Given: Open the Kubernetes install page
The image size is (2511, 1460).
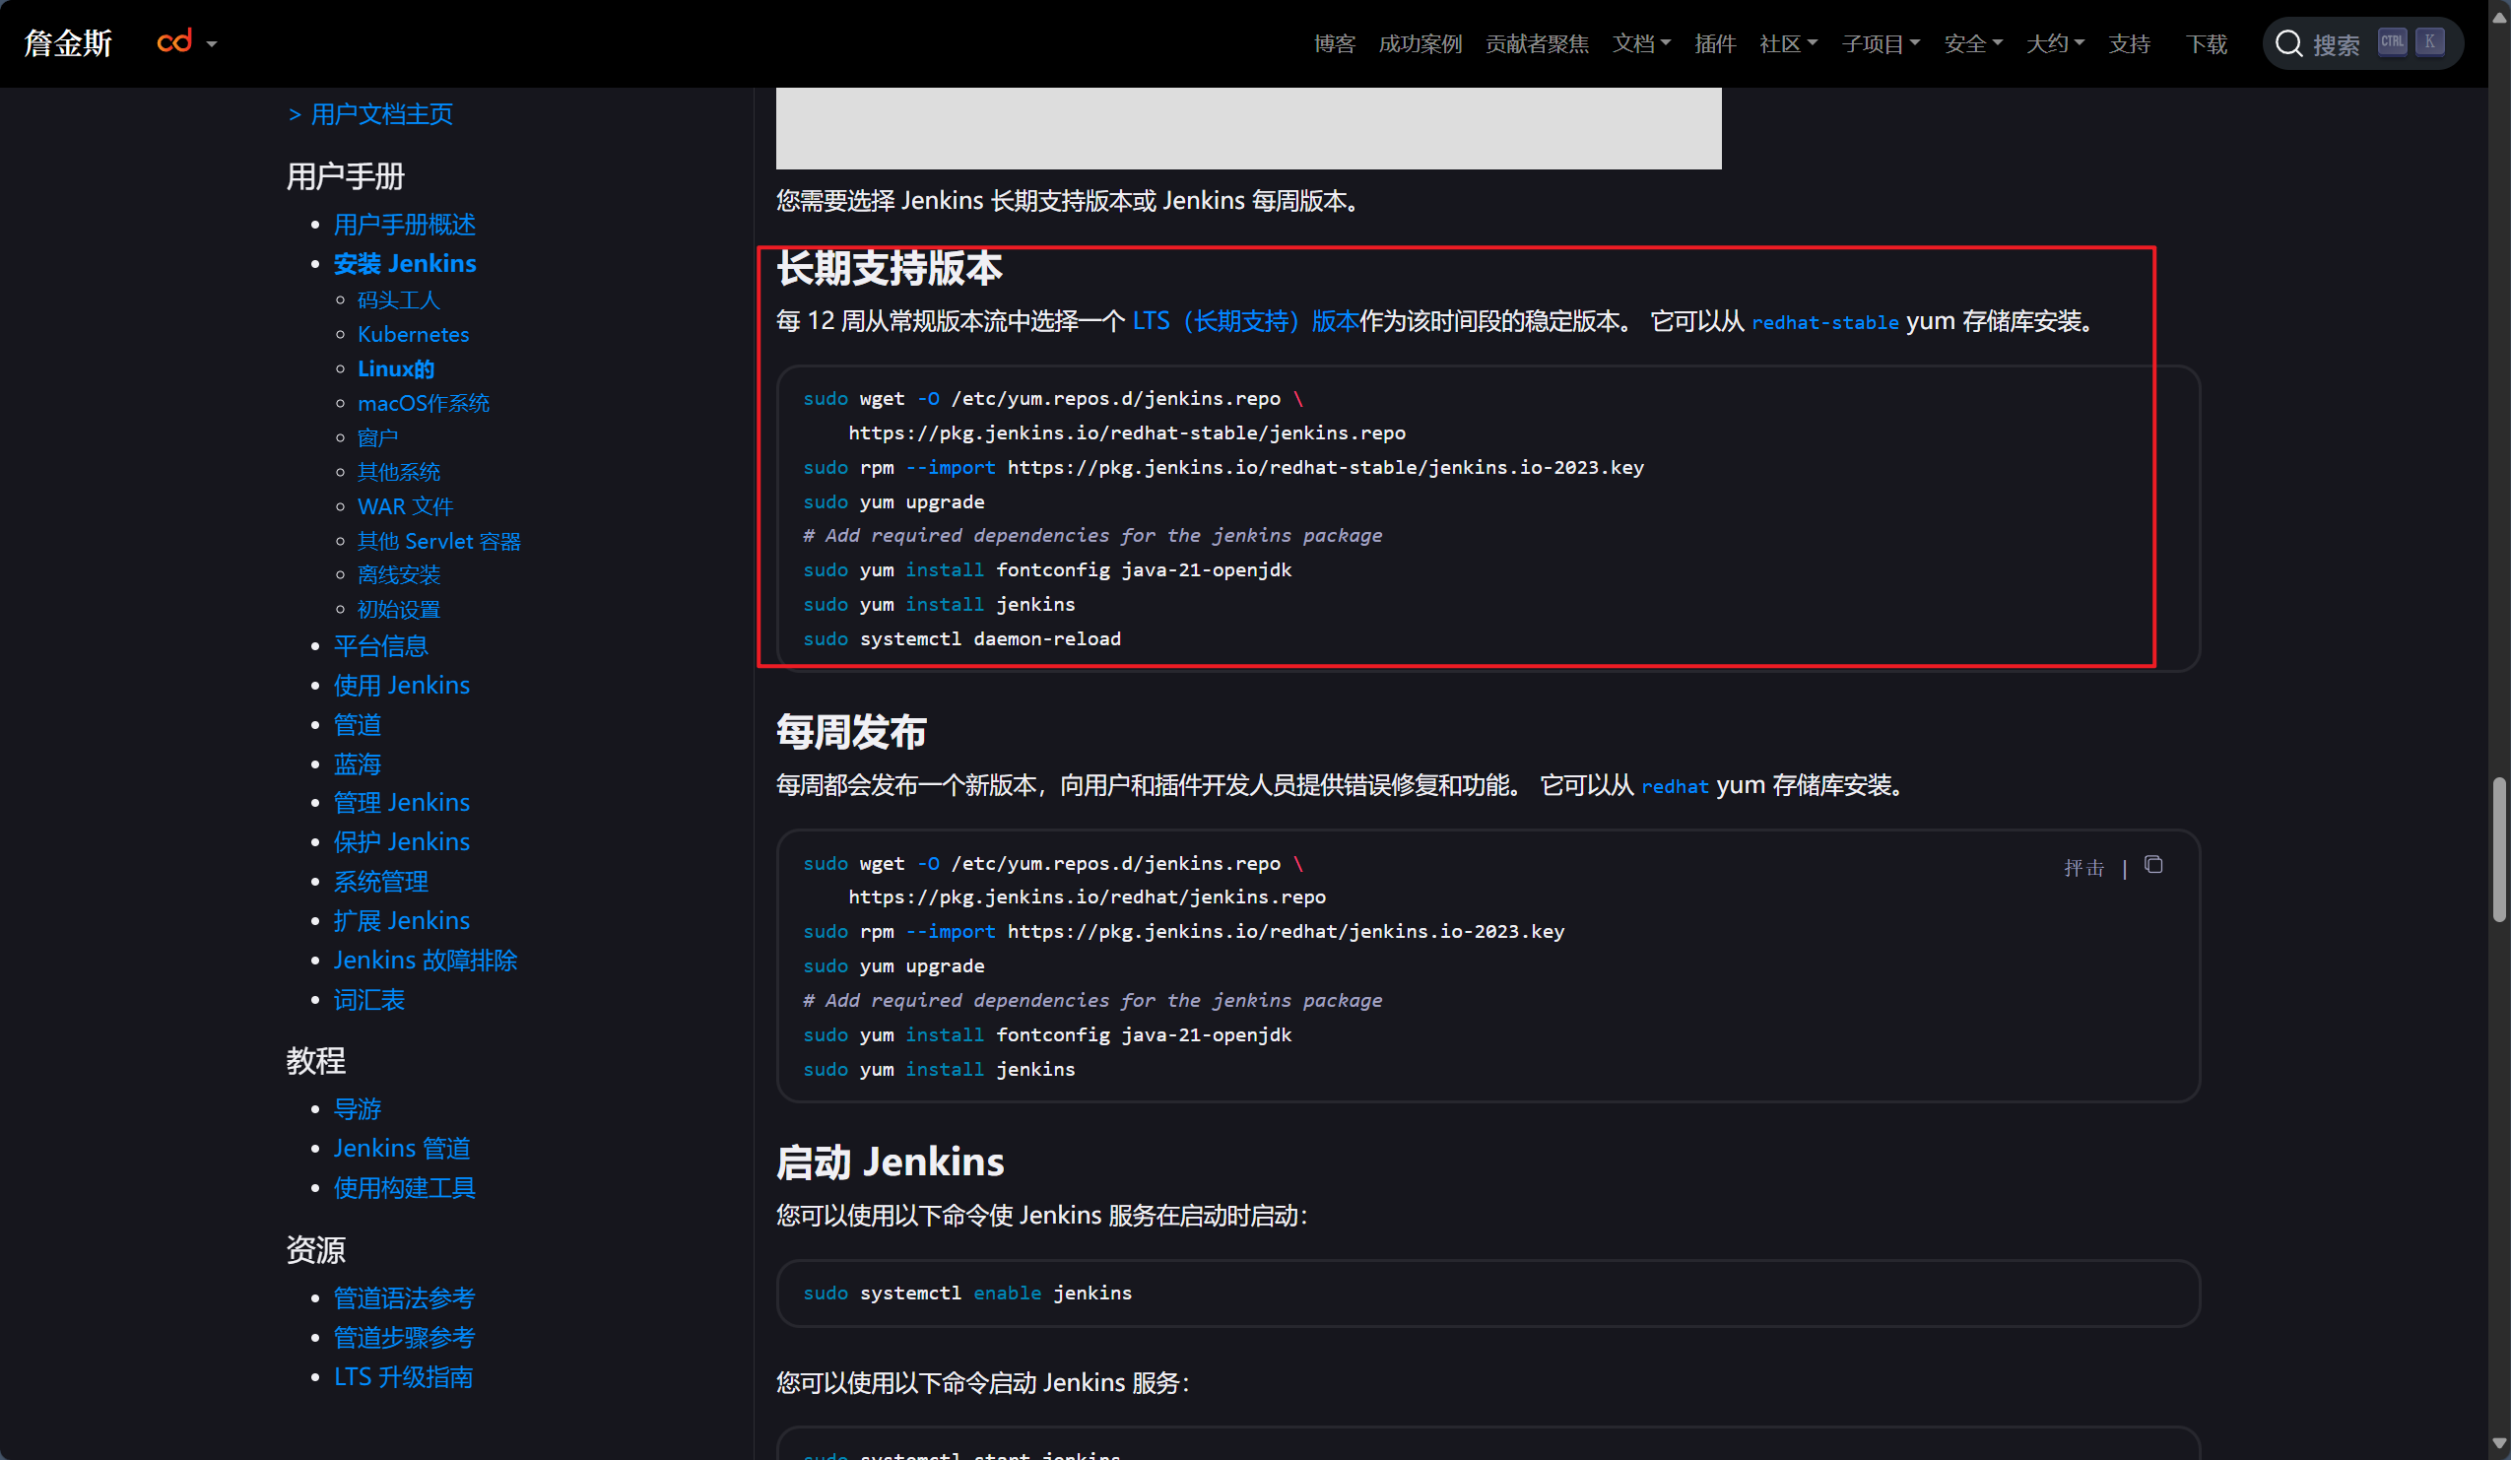Looking at the screenshot, I should pyautogui.click(x=414, y=334).
